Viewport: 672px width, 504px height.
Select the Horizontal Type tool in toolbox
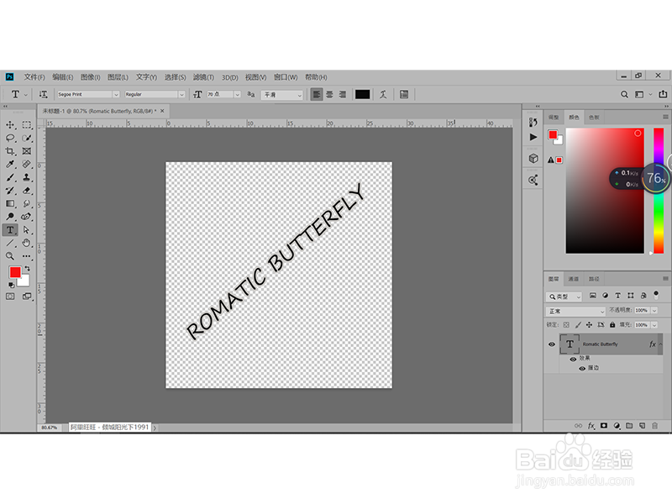point(10,230)
